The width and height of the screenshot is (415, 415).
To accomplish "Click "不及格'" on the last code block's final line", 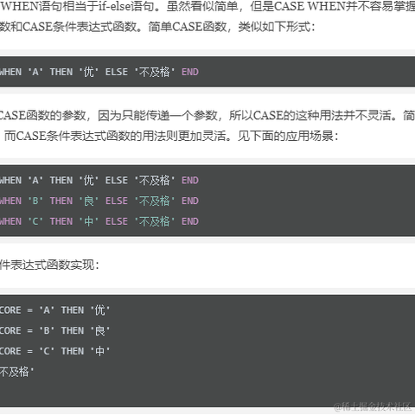I will pyautogui.click(x=16, y=372).
